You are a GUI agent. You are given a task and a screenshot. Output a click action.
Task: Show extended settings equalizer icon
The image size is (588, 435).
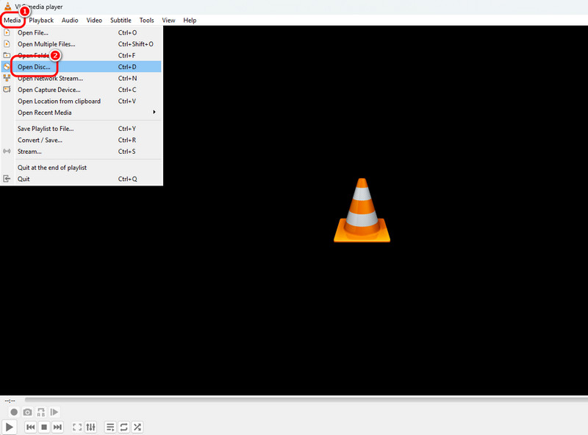pyautogui.click(x=90, y=427)
